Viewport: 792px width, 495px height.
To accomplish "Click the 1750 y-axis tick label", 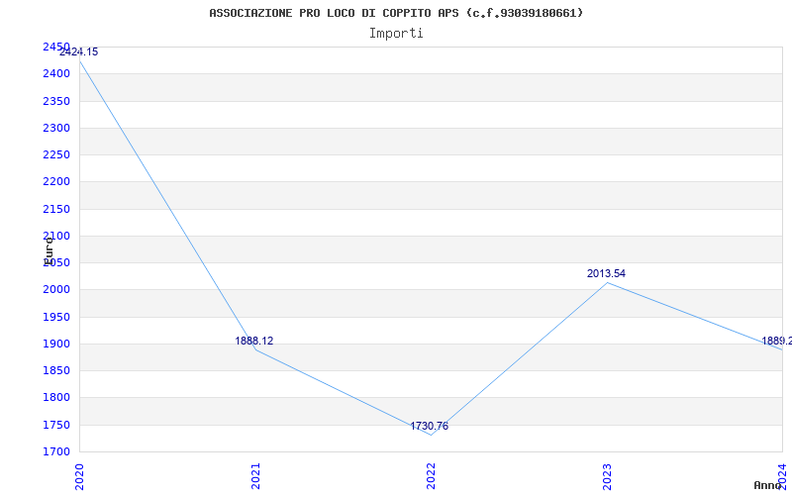I will tap(56, 425).
